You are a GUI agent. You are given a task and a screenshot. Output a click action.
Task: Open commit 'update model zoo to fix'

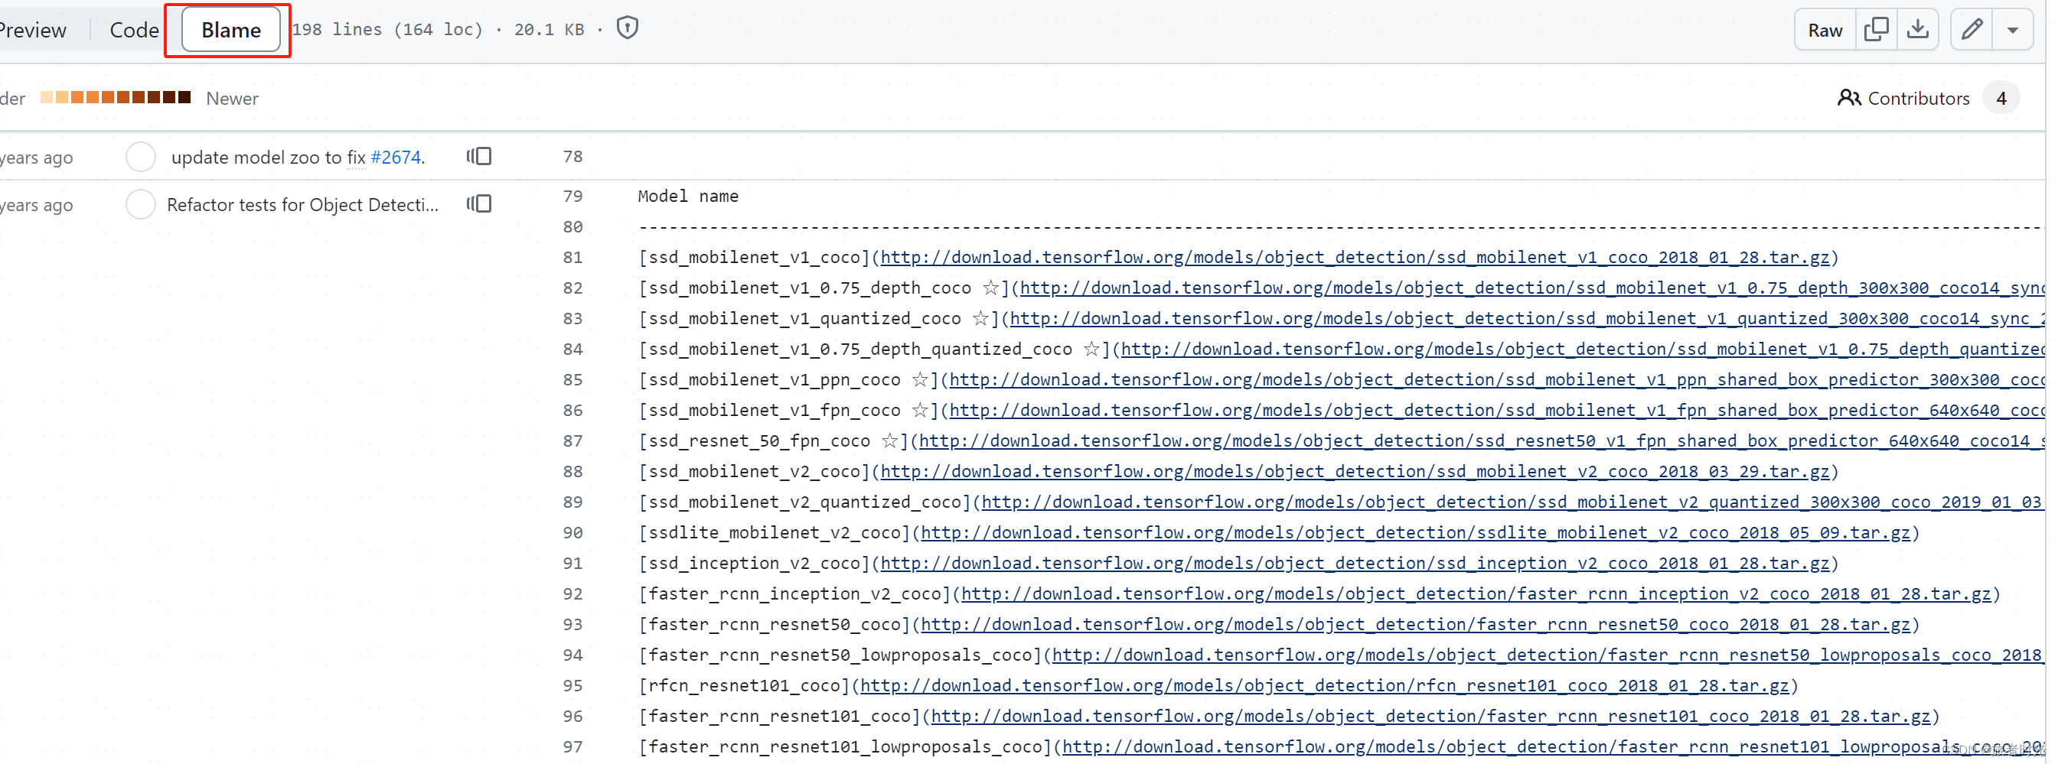point(268,158)
